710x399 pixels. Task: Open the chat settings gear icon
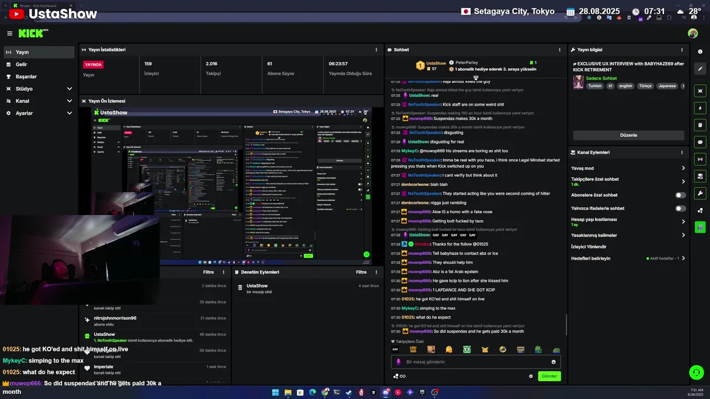pyautogui.click(x=531, y=376)
